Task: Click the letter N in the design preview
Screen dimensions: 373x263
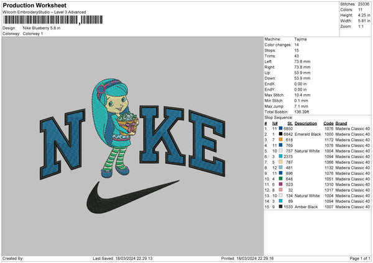Action: 63,144
